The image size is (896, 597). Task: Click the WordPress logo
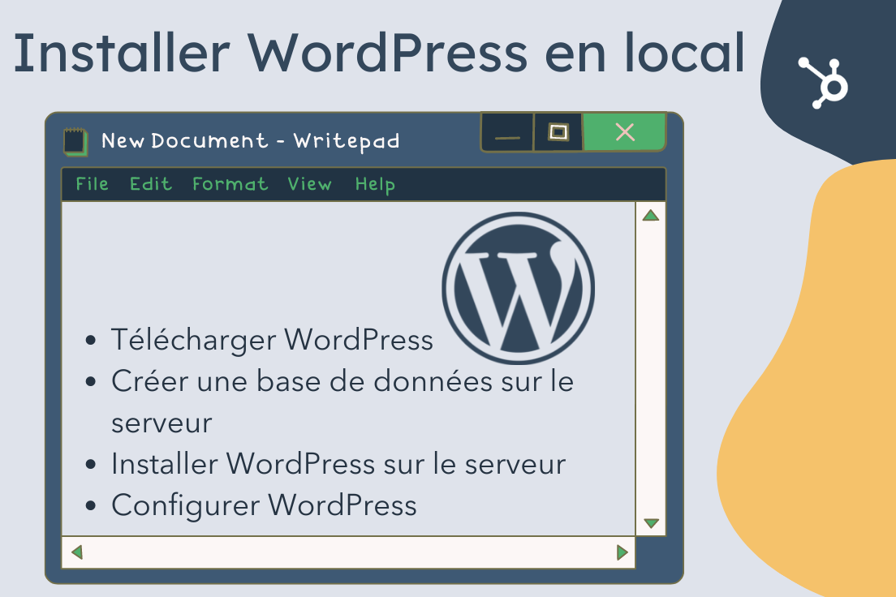pyautogui.click(x=519, y=288)
